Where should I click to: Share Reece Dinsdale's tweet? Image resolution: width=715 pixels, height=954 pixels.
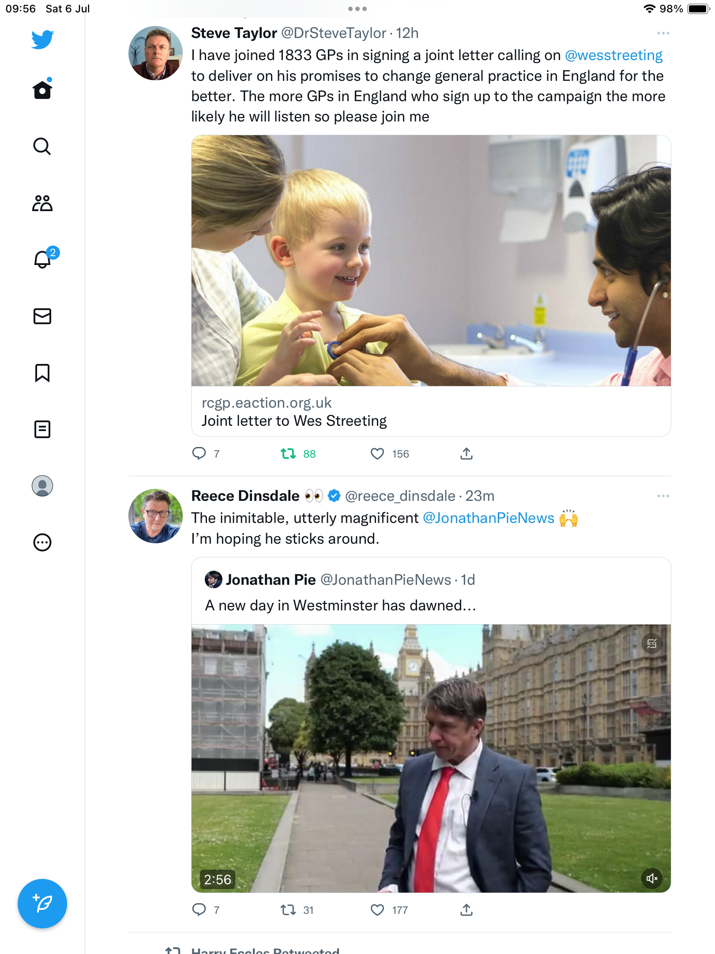(467, 910)
